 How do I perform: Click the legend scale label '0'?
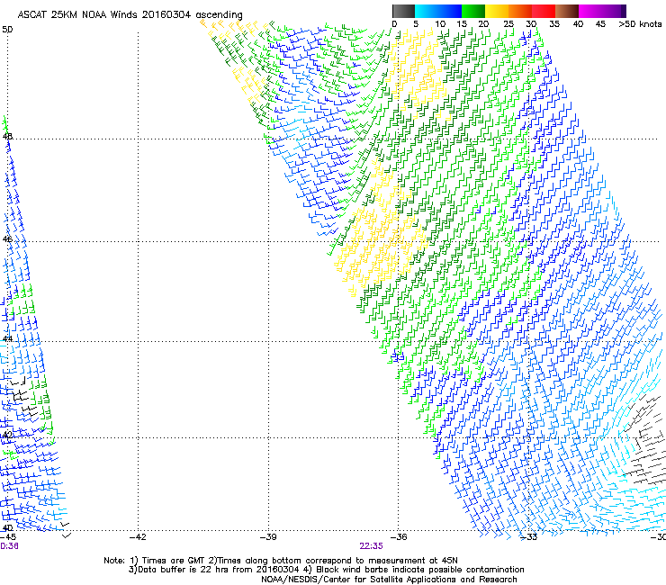[394, 24]
